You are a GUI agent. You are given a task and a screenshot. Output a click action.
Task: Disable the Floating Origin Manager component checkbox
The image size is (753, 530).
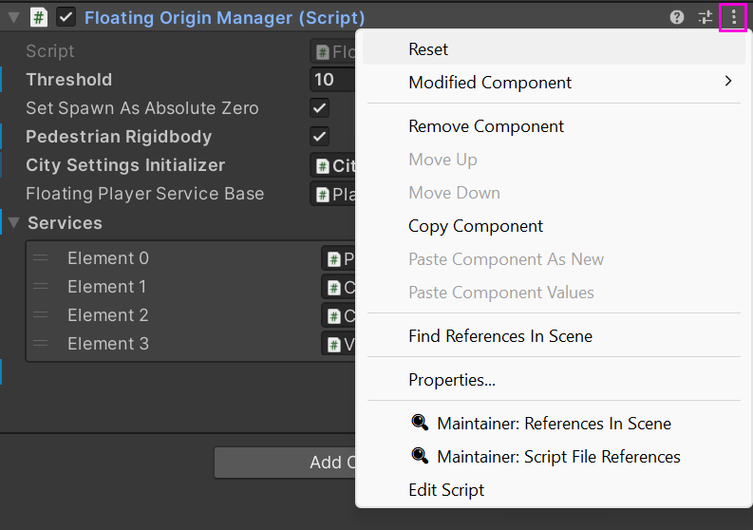point(66,18)
